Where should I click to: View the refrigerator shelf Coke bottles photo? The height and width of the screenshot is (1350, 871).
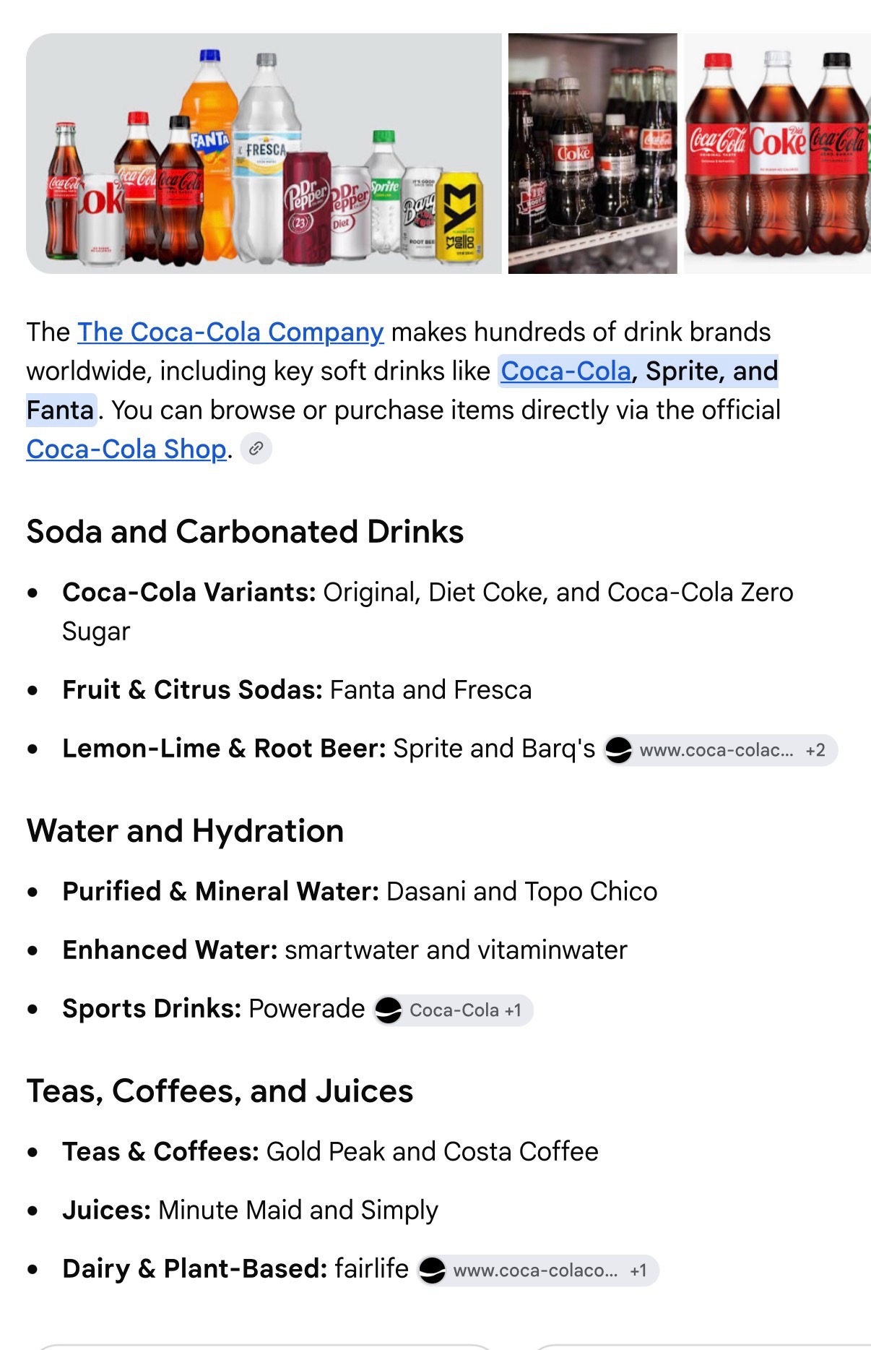coord(593,153)
